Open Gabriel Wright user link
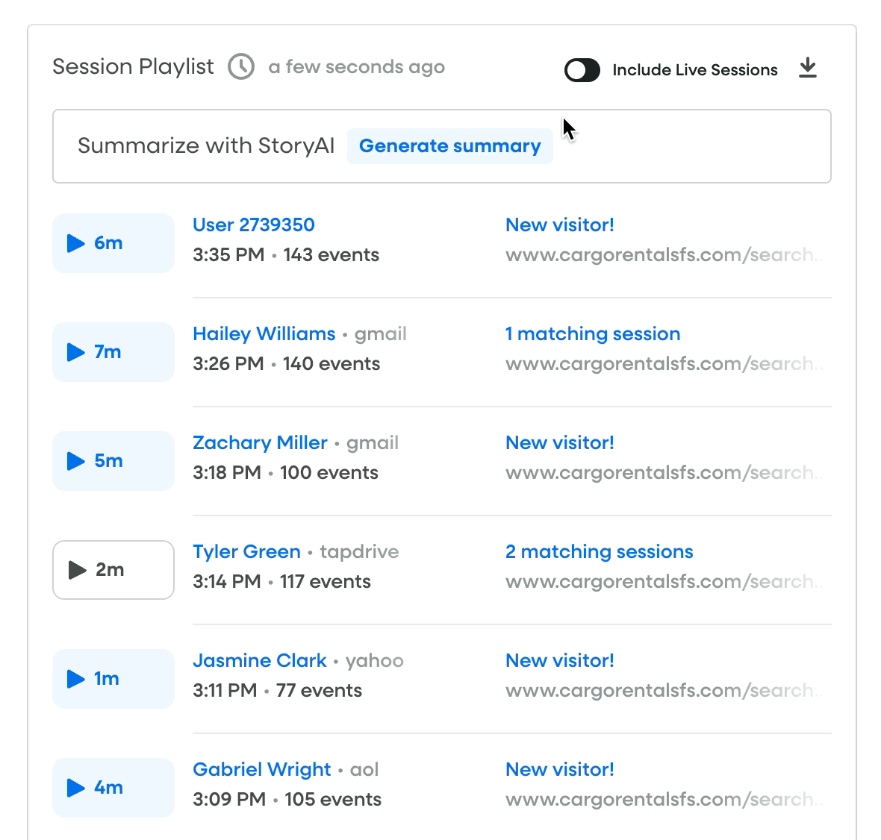Viewport: 881px width, 840px height. tap(262, 769)
